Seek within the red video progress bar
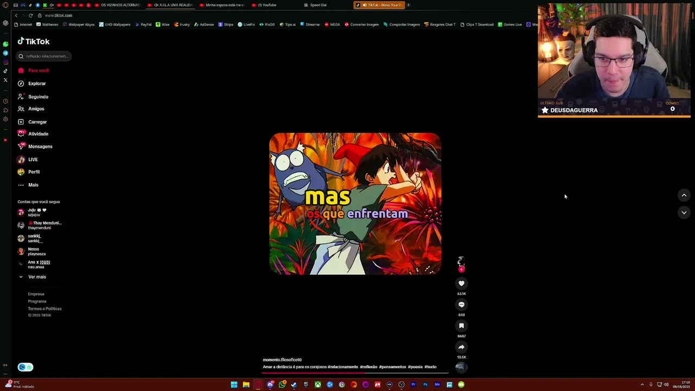This screenshot has height=391, width=695. point(356,373)
